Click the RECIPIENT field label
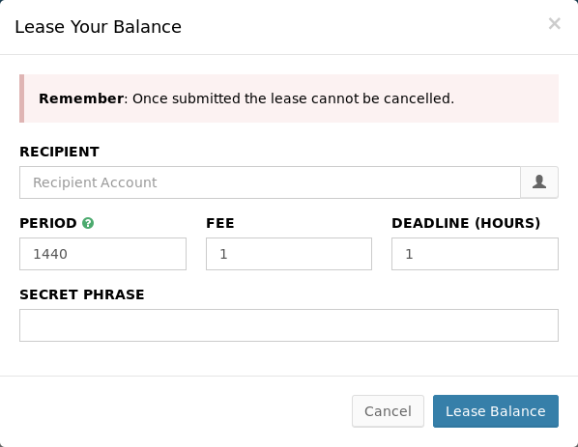The image size is (578, 447). (x=59, y=152)
